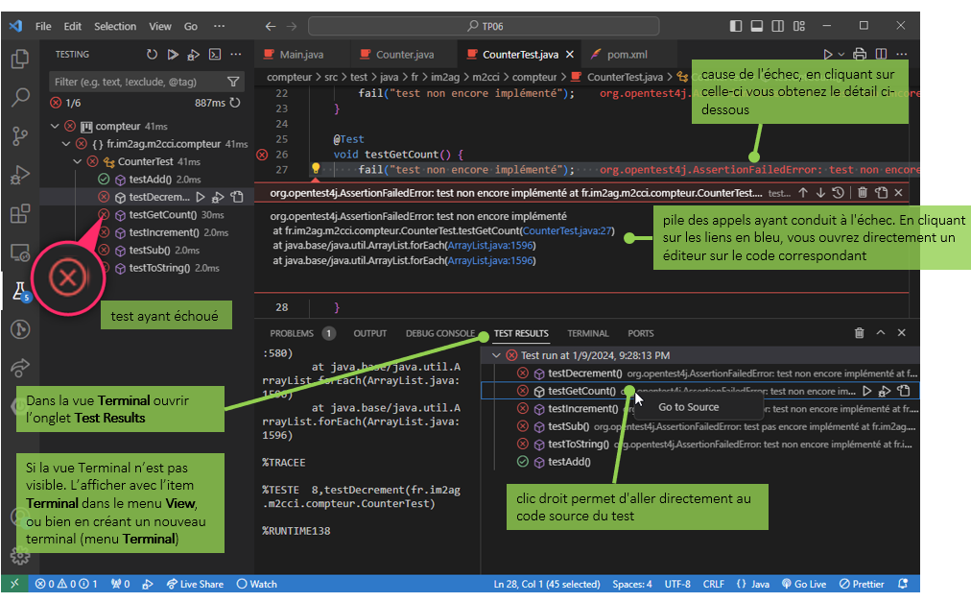This screenshot has height=602, width=971.
Task: Show test output terminal icon in Testing header
Action: [215, 55]
